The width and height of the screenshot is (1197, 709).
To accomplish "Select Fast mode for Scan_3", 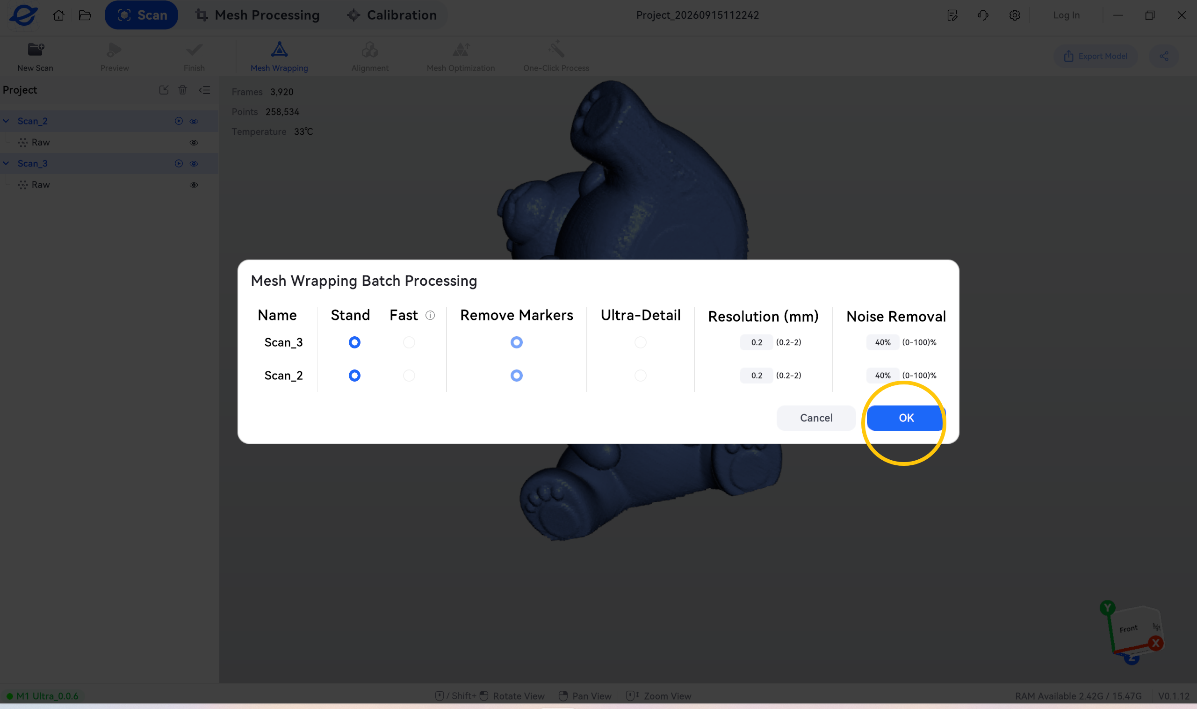I will (409, 342).
